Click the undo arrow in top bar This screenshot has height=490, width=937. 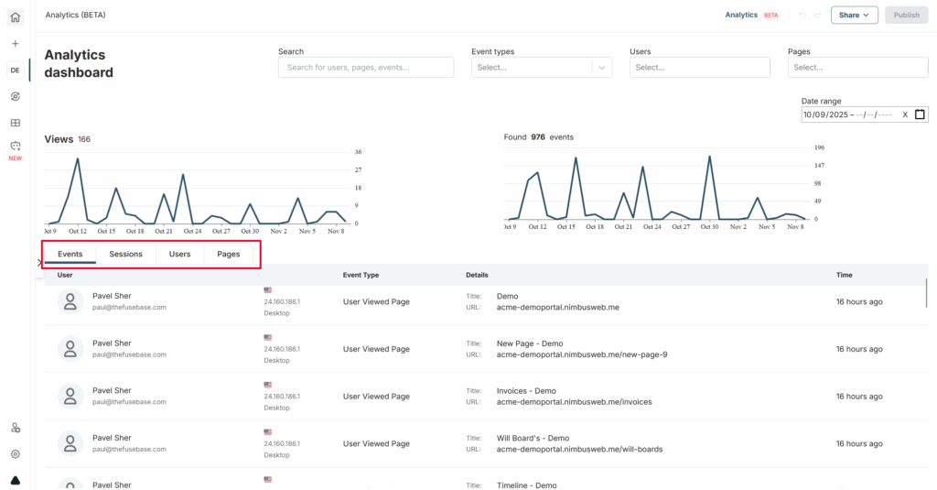pyautogui.click(x=802, y=16)
